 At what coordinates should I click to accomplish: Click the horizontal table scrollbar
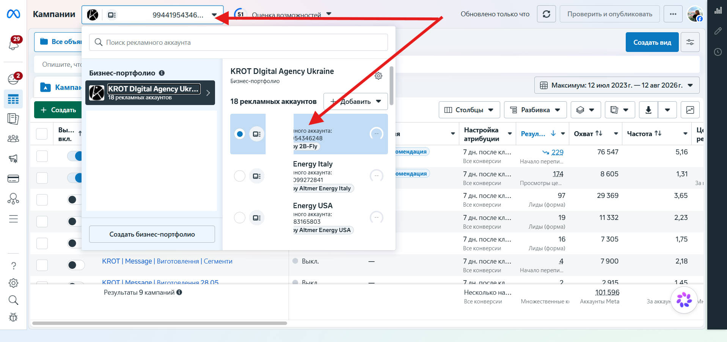pos(160,323)
